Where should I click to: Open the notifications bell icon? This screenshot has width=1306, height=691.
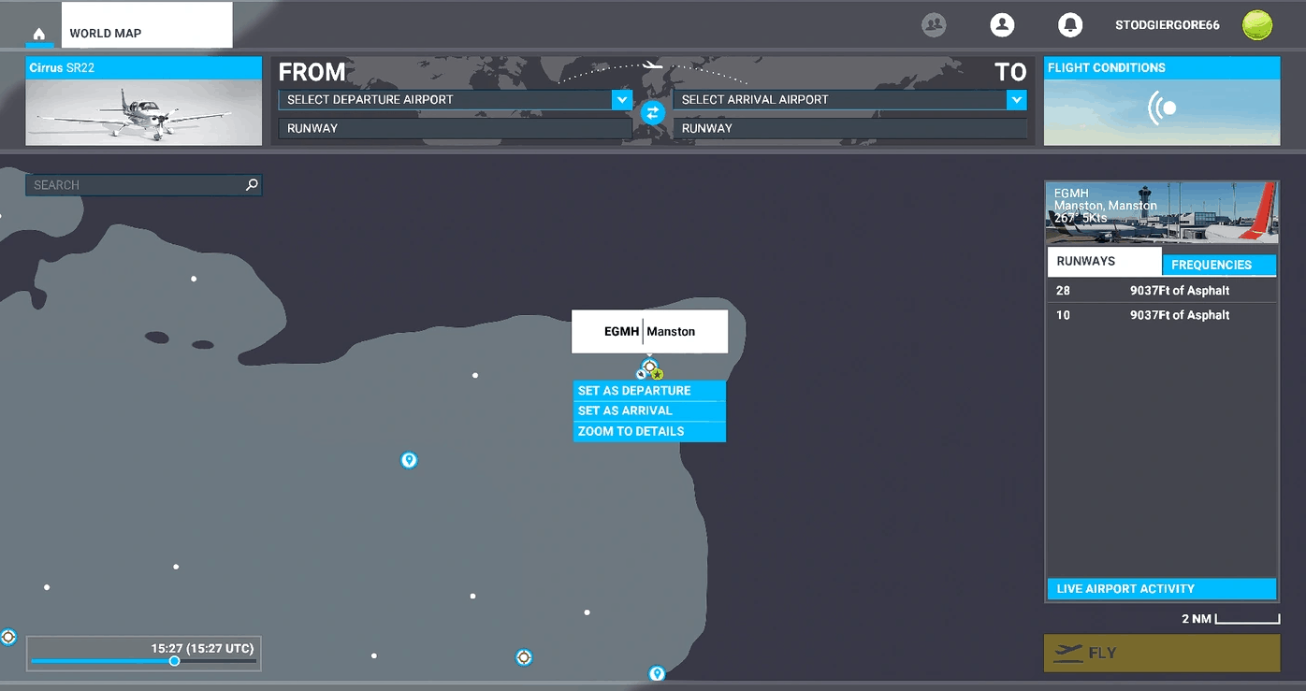tap(1070, 25)
